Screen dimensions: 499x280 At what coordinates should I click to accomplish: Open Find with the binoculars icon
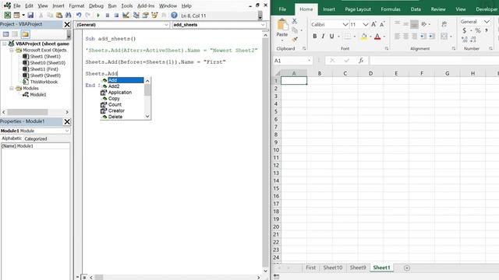click(68, 16)
